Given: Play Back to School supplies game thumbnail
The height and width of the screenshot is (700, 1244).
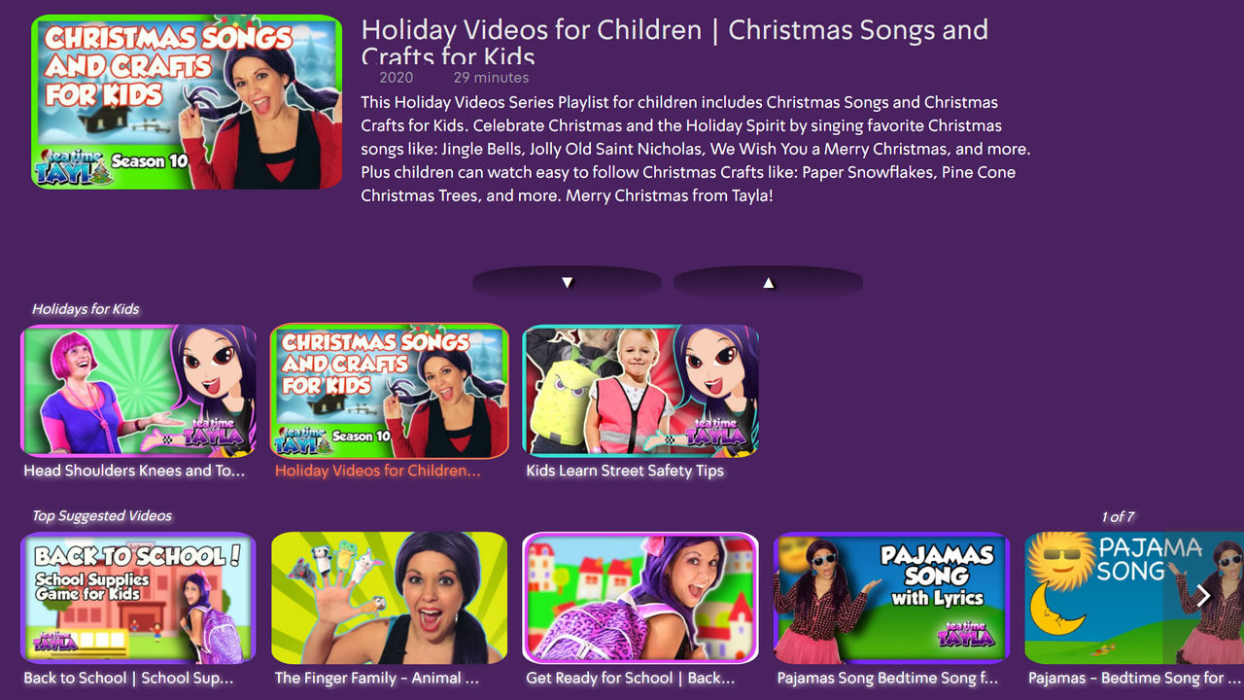Looking at the screenshot, I should (x=138, y=598).
